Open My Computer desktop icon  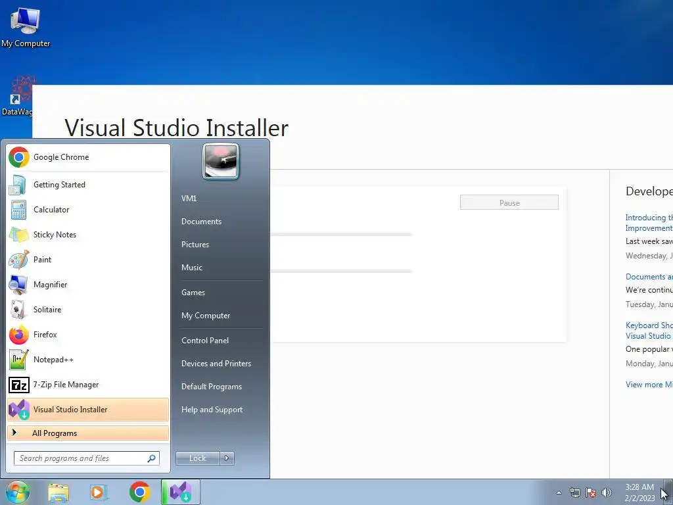[x=26, y=26]
